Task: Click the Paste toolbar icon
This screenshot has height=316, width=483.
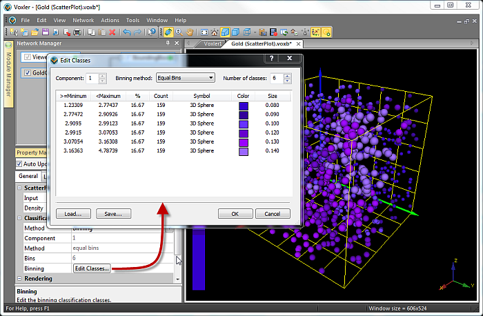Action: [101, 32]
